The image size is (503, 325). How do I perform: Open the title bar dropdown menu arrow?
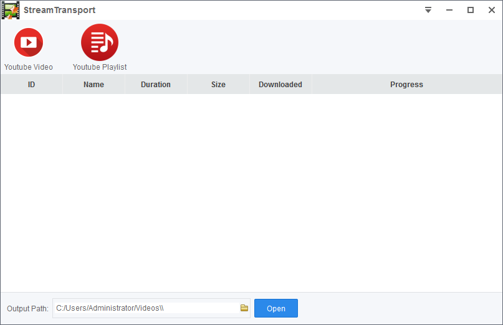coord(428,10)
